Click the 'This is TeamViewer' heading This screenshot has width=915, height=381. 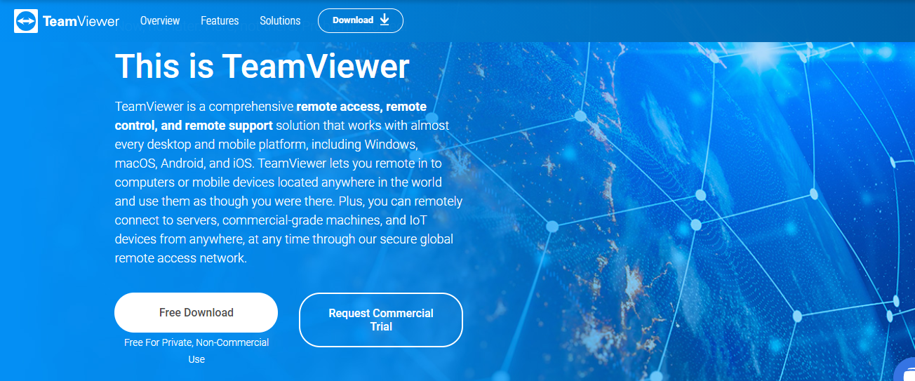262,67
